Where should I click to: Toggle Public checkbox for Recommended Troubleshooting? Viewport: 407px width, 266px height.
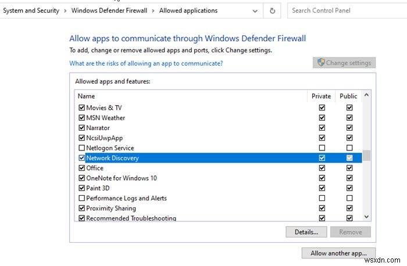coord(349,218)
